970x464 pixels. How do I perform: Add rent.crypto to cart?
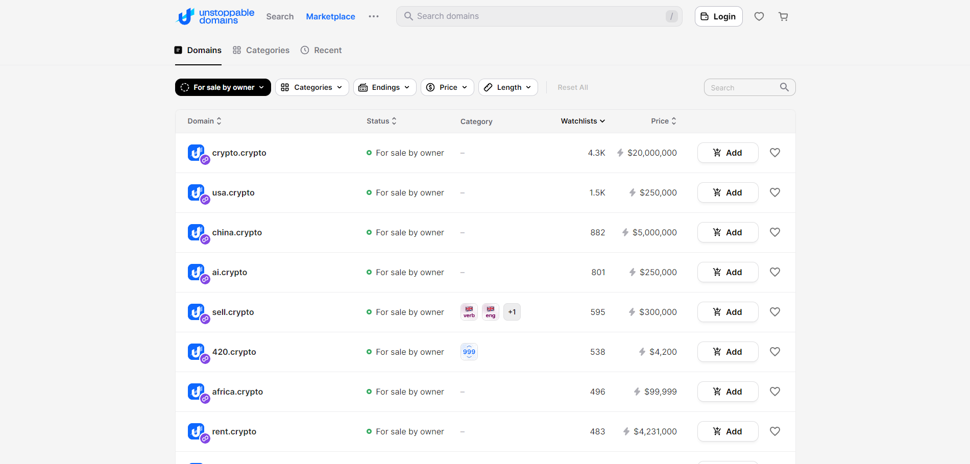(x=727, y=431)
